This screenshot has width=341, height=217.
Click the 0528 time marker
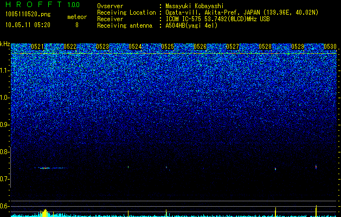(x=265, y=47)
